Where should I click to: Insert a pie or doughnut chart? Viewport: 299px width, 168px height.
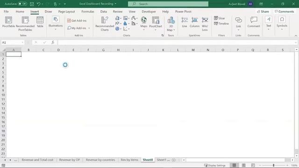point(118,29)
